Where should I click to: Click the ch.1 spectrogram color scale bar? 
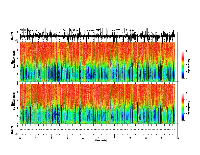183,65
